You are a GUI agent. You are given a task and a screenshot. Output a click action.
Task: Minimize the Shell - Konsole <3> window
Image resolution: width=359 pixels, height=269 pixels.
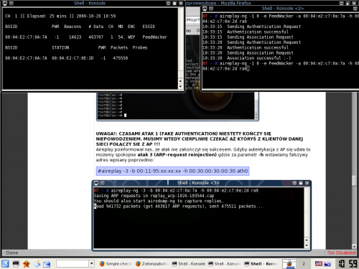[294, 183]
